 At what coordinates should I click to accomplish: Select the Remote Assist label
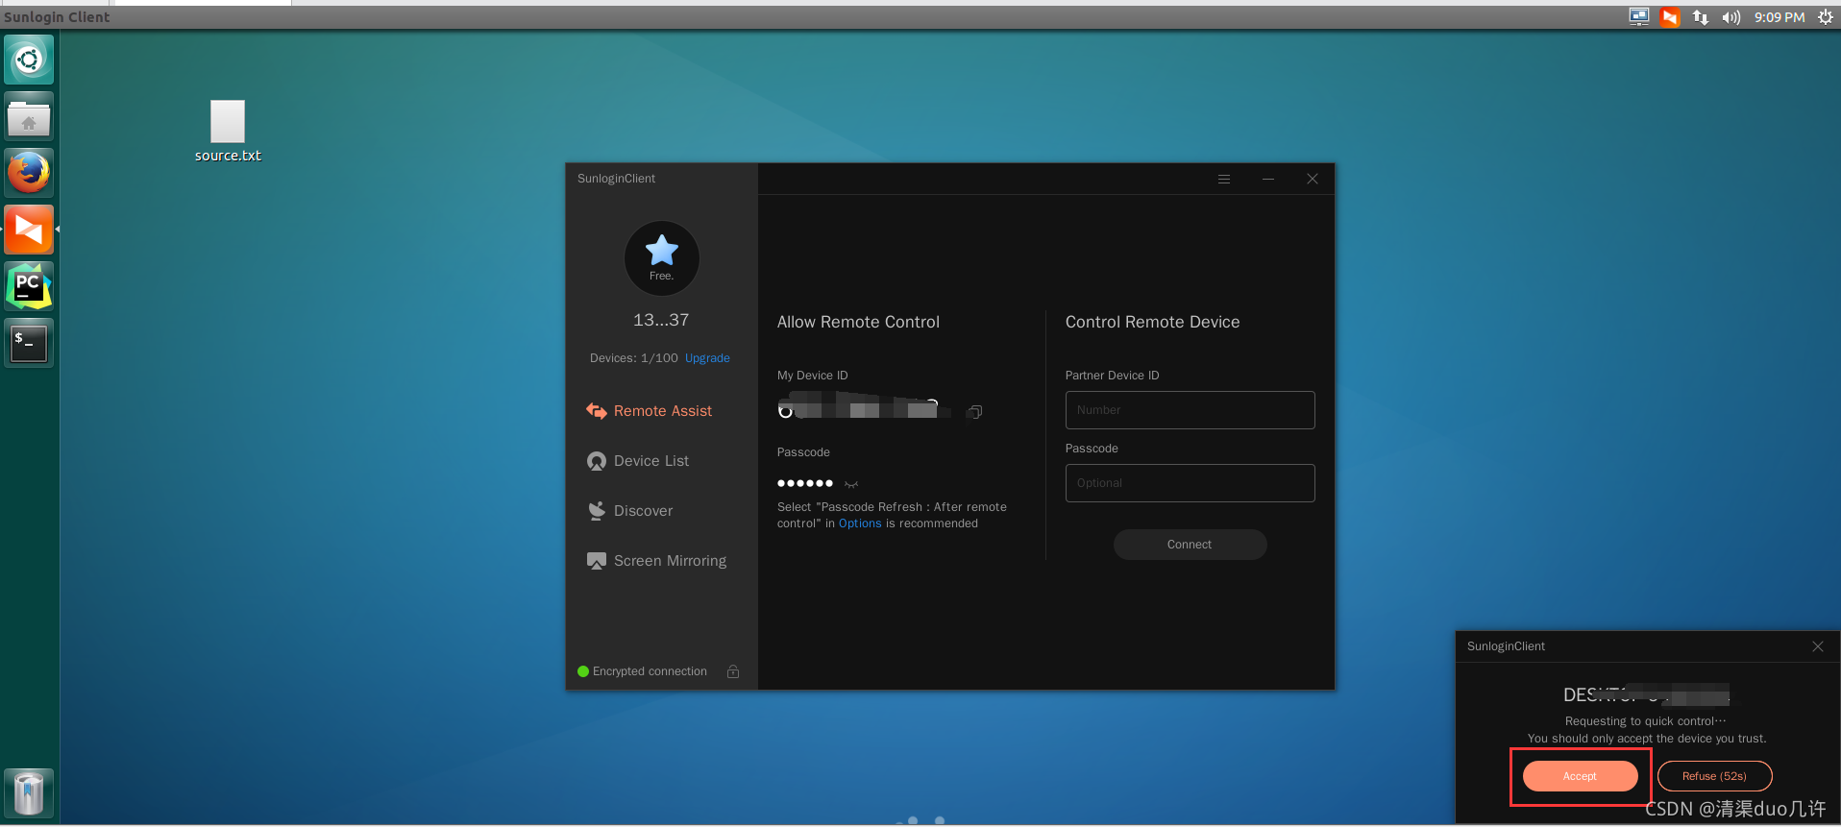(663, 411)
